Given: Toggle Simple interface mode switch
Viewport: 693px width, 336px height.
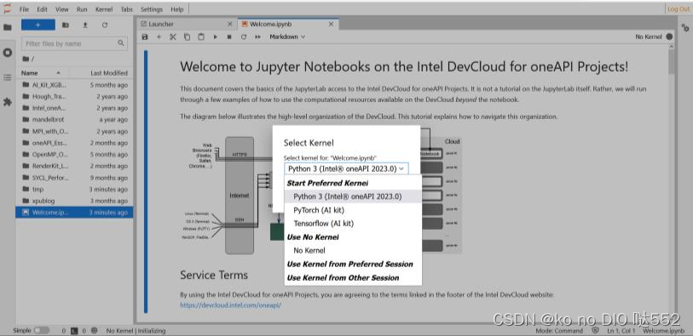Looking at the screenshot, I should (x=42, y=330).
